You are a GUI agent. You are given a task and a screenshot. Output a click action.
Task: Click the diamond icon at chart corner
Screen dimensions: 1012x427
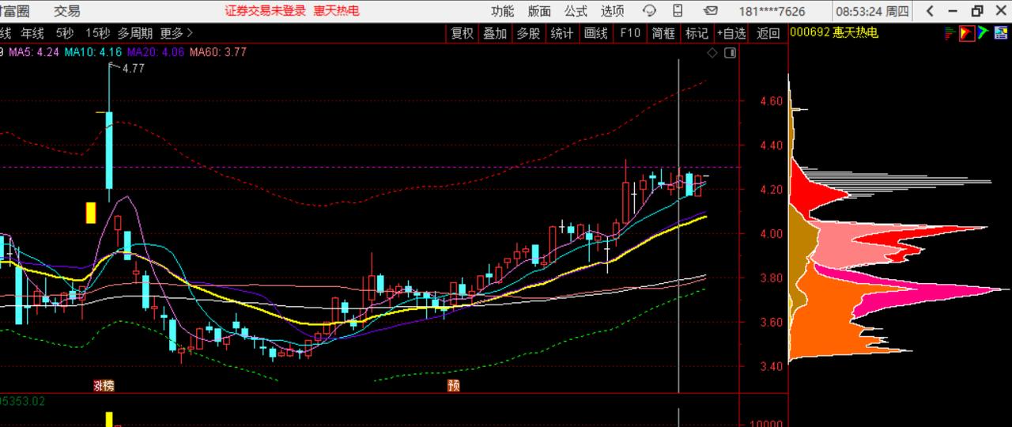pos(712,53)
